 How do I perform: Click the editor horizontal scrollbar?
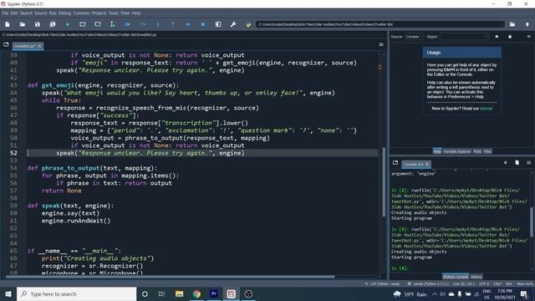170,277
